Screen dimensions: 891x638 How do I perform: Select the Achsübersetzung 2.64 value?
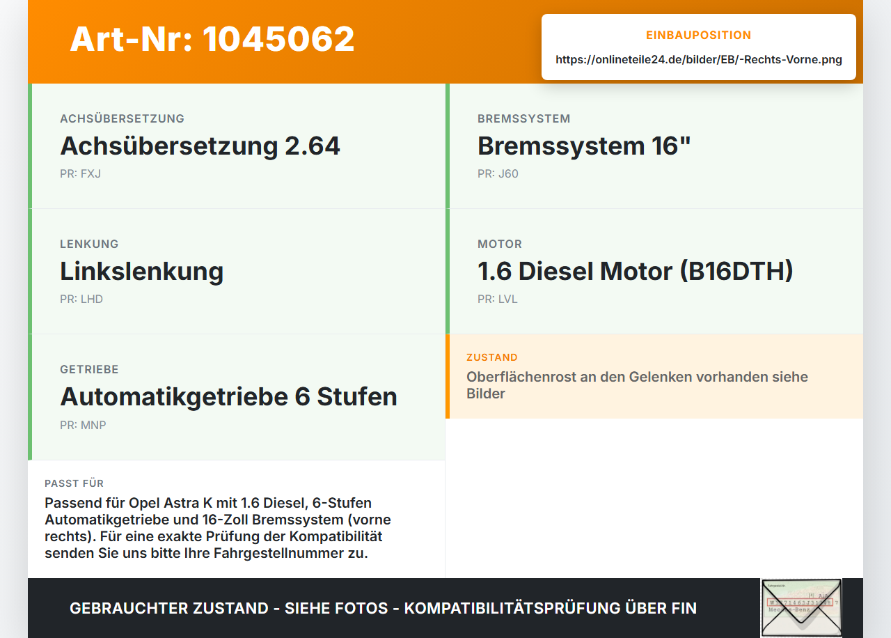click(x=200, y=146)
